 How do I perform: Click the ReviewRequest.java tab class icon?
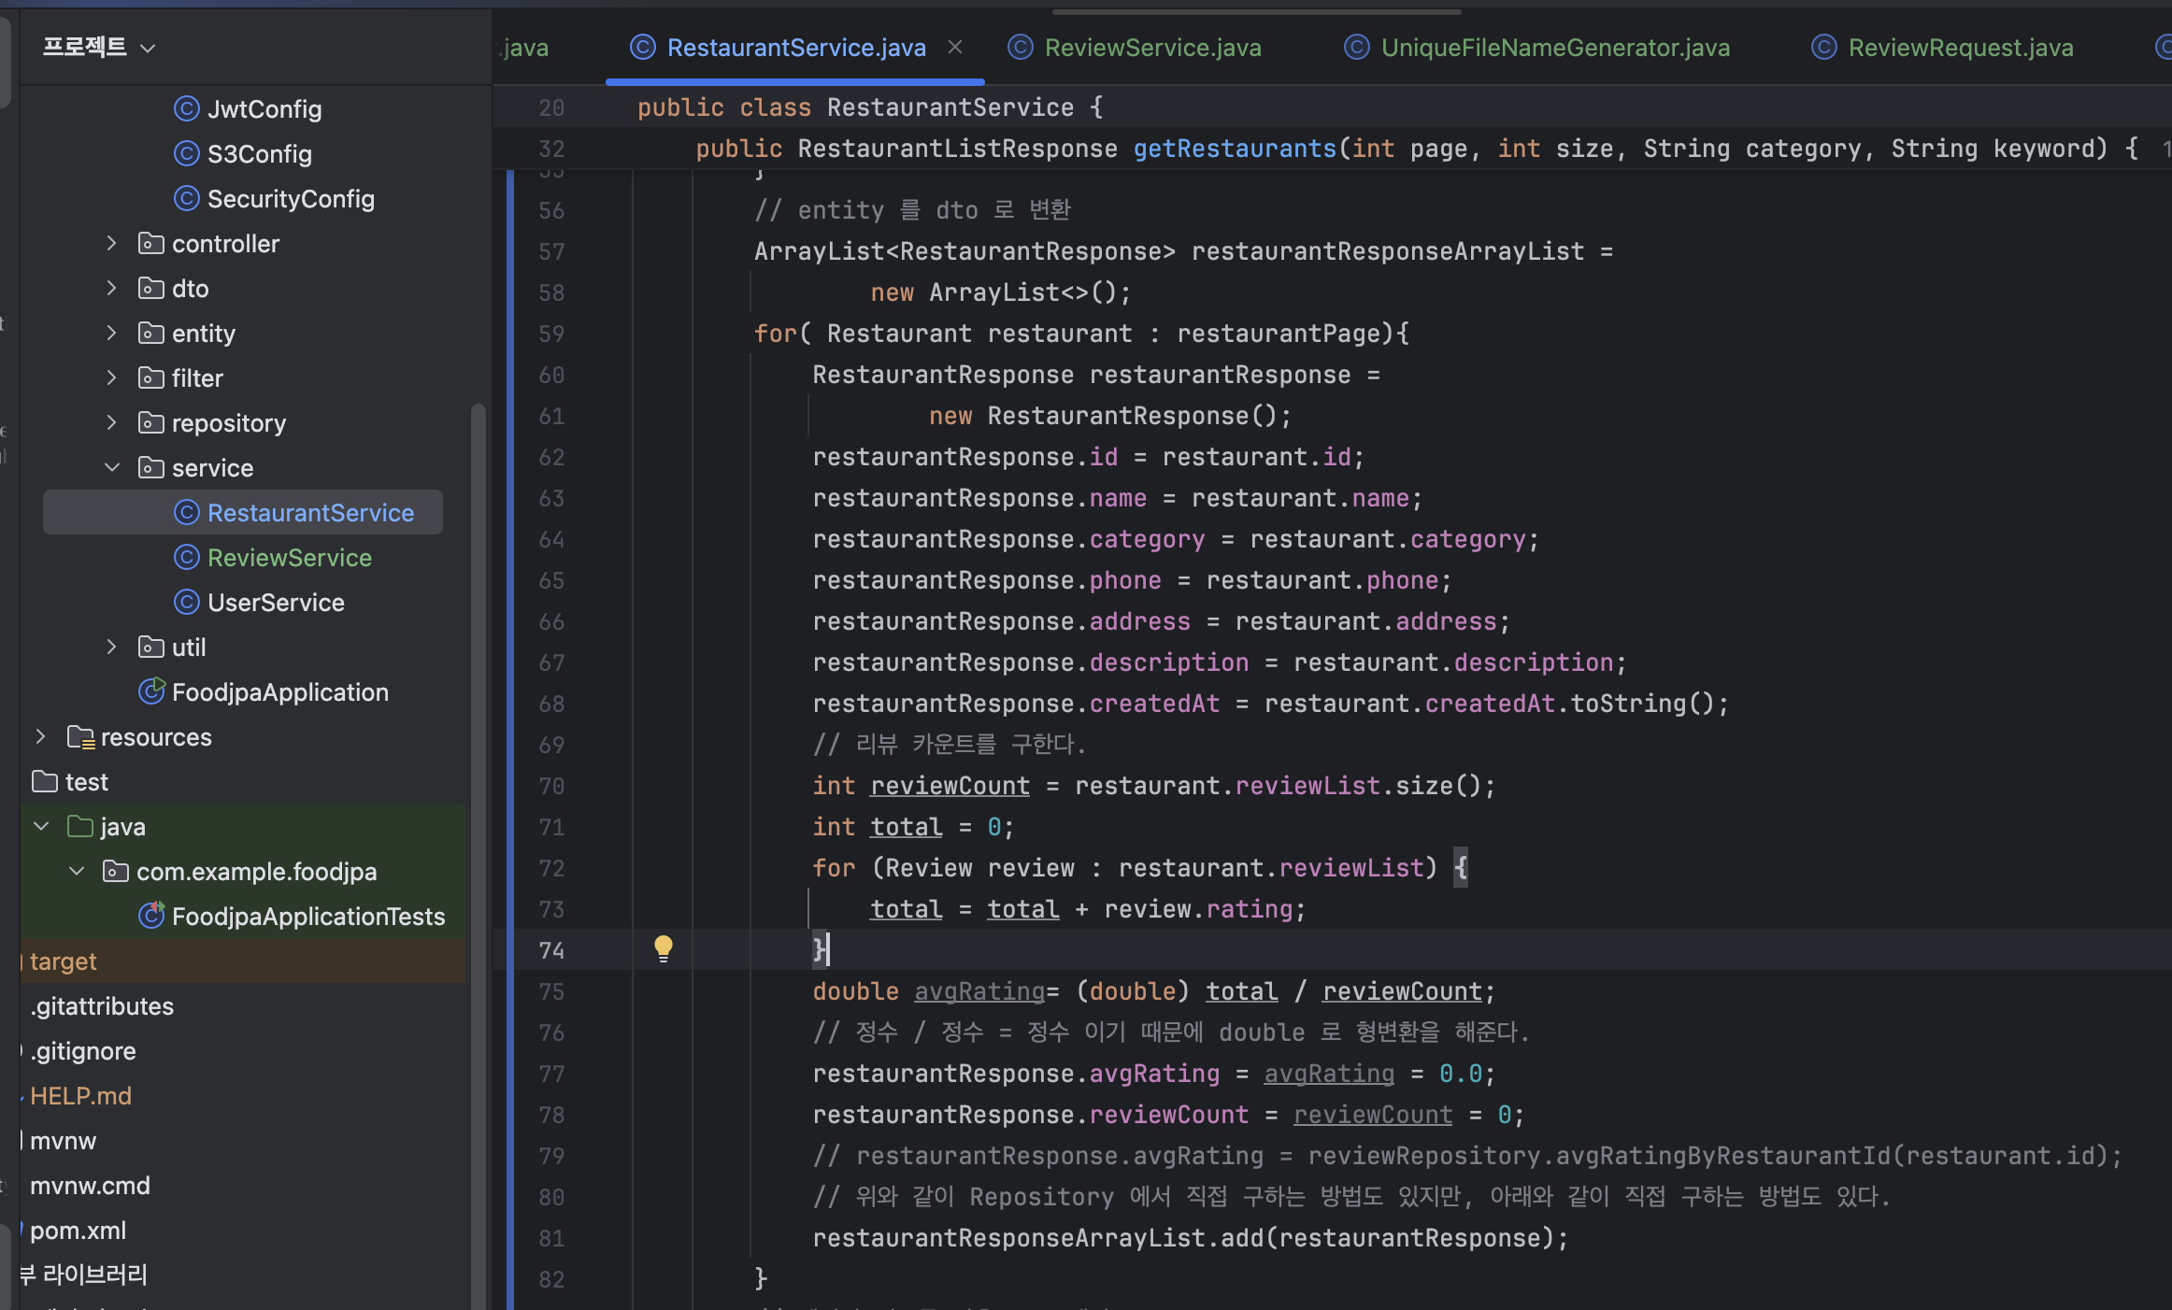click(x=1824, y=47)
